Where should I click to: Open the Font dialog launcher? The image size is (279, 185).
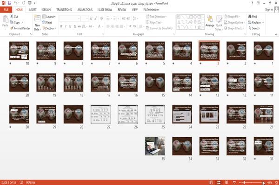(x=103, y=34)
